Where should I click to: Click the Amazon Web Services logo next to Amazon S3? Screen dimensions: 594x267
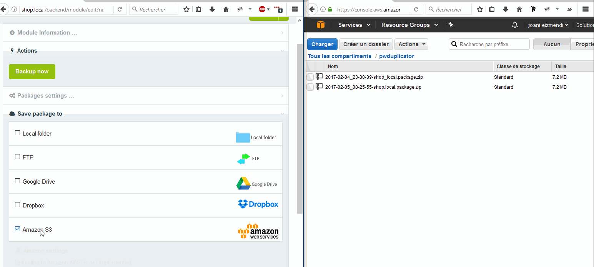coord(258,231)
